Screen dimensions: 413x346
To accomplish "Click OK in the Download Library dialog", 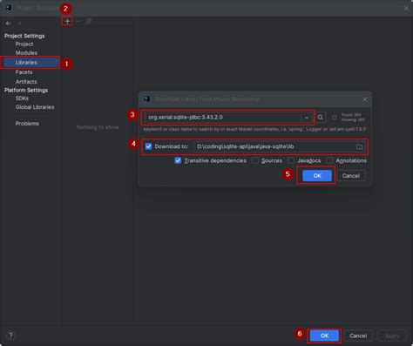I will coord(317,176).
